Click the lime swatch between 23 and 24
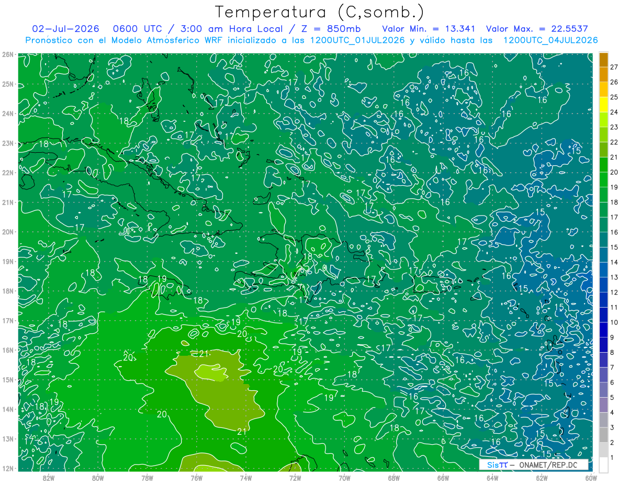 click(x=603, y=120)
